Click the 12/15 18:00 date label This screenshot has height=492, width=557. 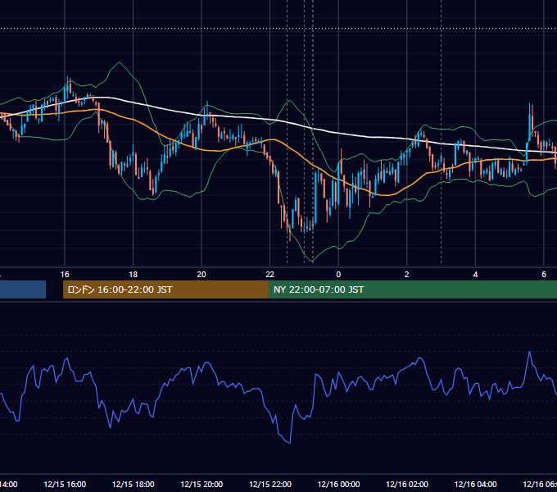click(134, 484)
